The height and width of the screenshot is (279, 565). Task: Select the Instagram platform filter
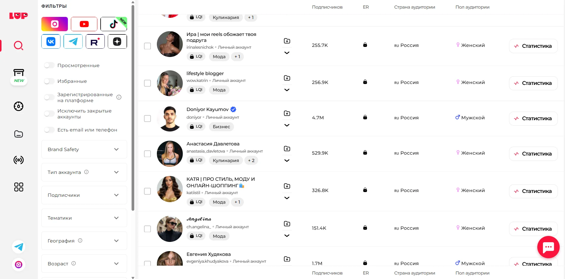[54, 24]
